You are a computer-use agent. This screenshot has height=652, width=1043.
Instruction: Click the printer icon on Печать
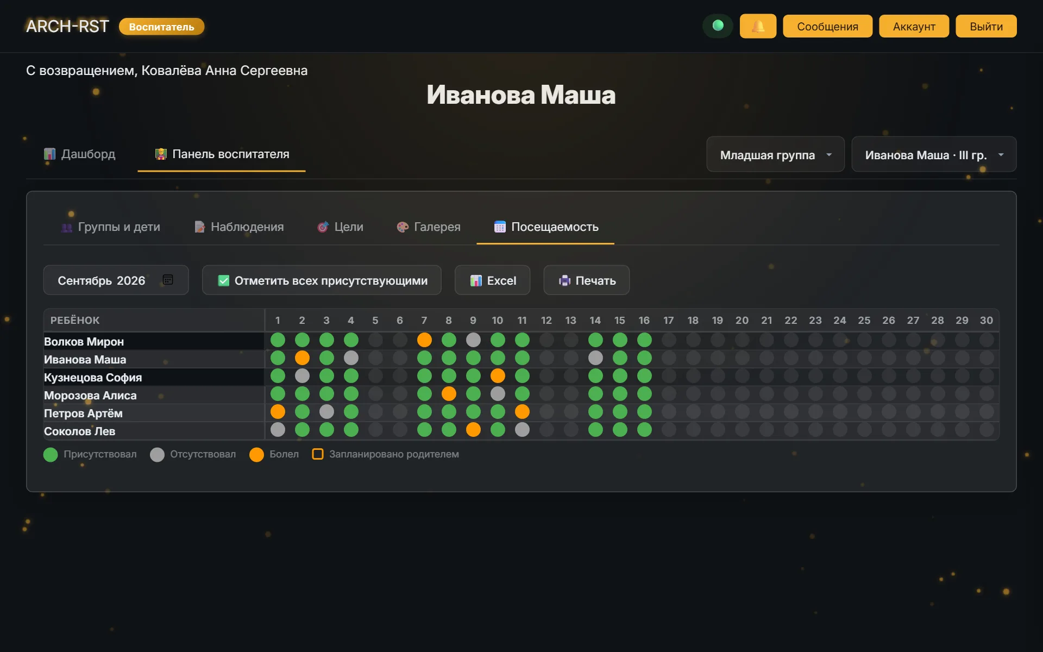(564, 280)
